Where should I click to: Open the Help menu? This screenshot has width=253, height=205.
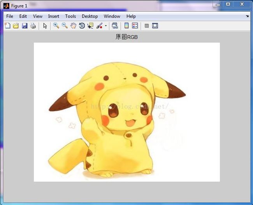[x=131, y=16]
